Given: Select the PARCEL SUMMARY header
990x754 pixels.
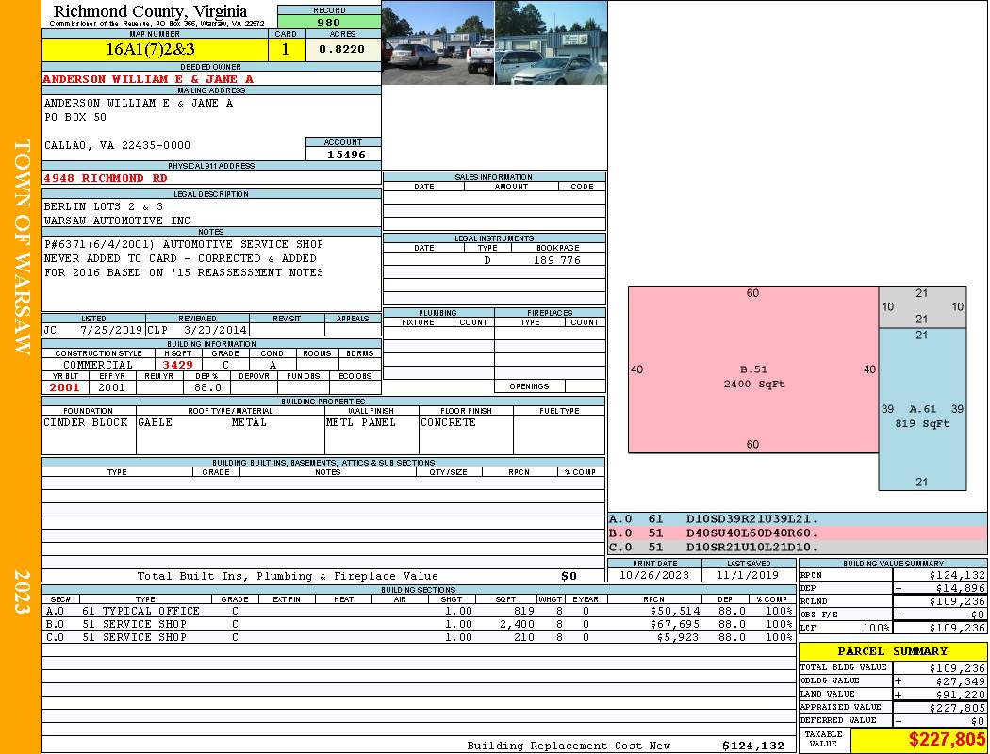Looking at the screenshot, I should click(x=893, y=651).
